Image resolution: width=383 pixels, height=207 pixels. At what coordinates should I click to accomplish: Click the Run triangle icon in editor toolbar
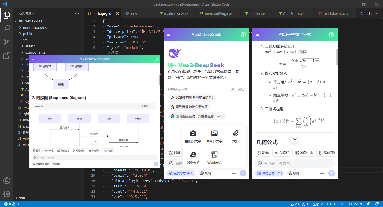click(362, 13)
